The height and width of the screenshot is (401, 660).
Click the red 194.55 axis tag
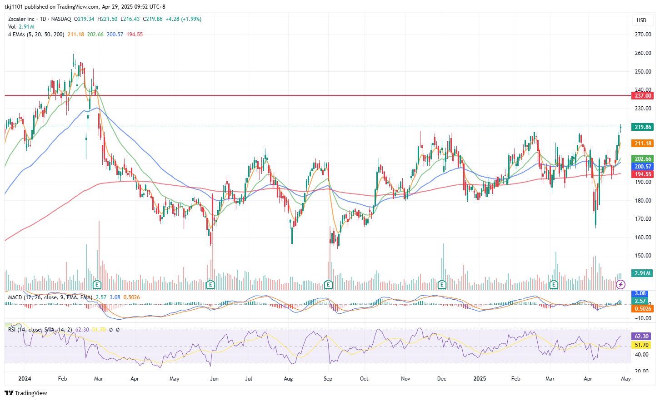pos(643,174)
